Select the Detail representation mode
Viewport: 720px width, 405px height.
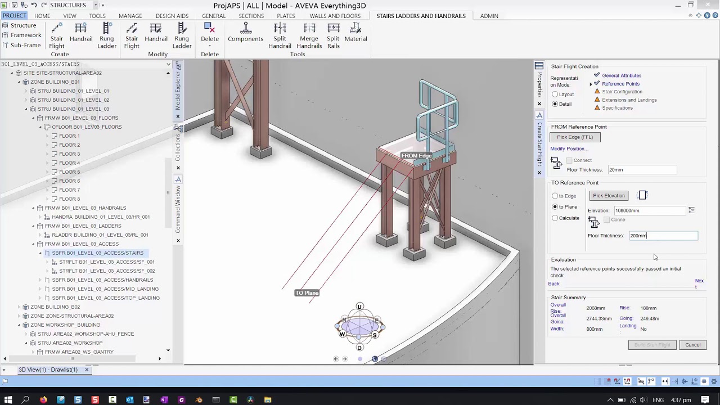(x=555, y=104)
